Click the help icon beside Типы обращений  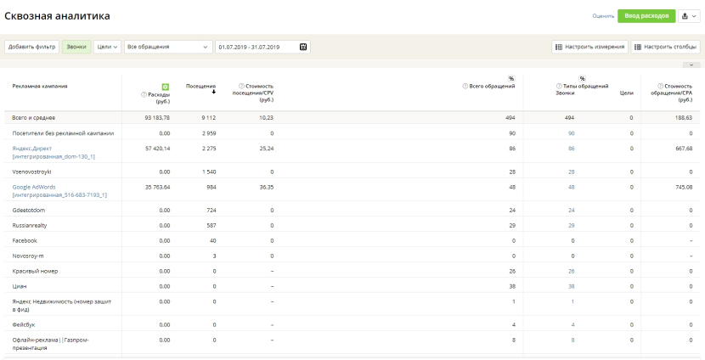559,86
